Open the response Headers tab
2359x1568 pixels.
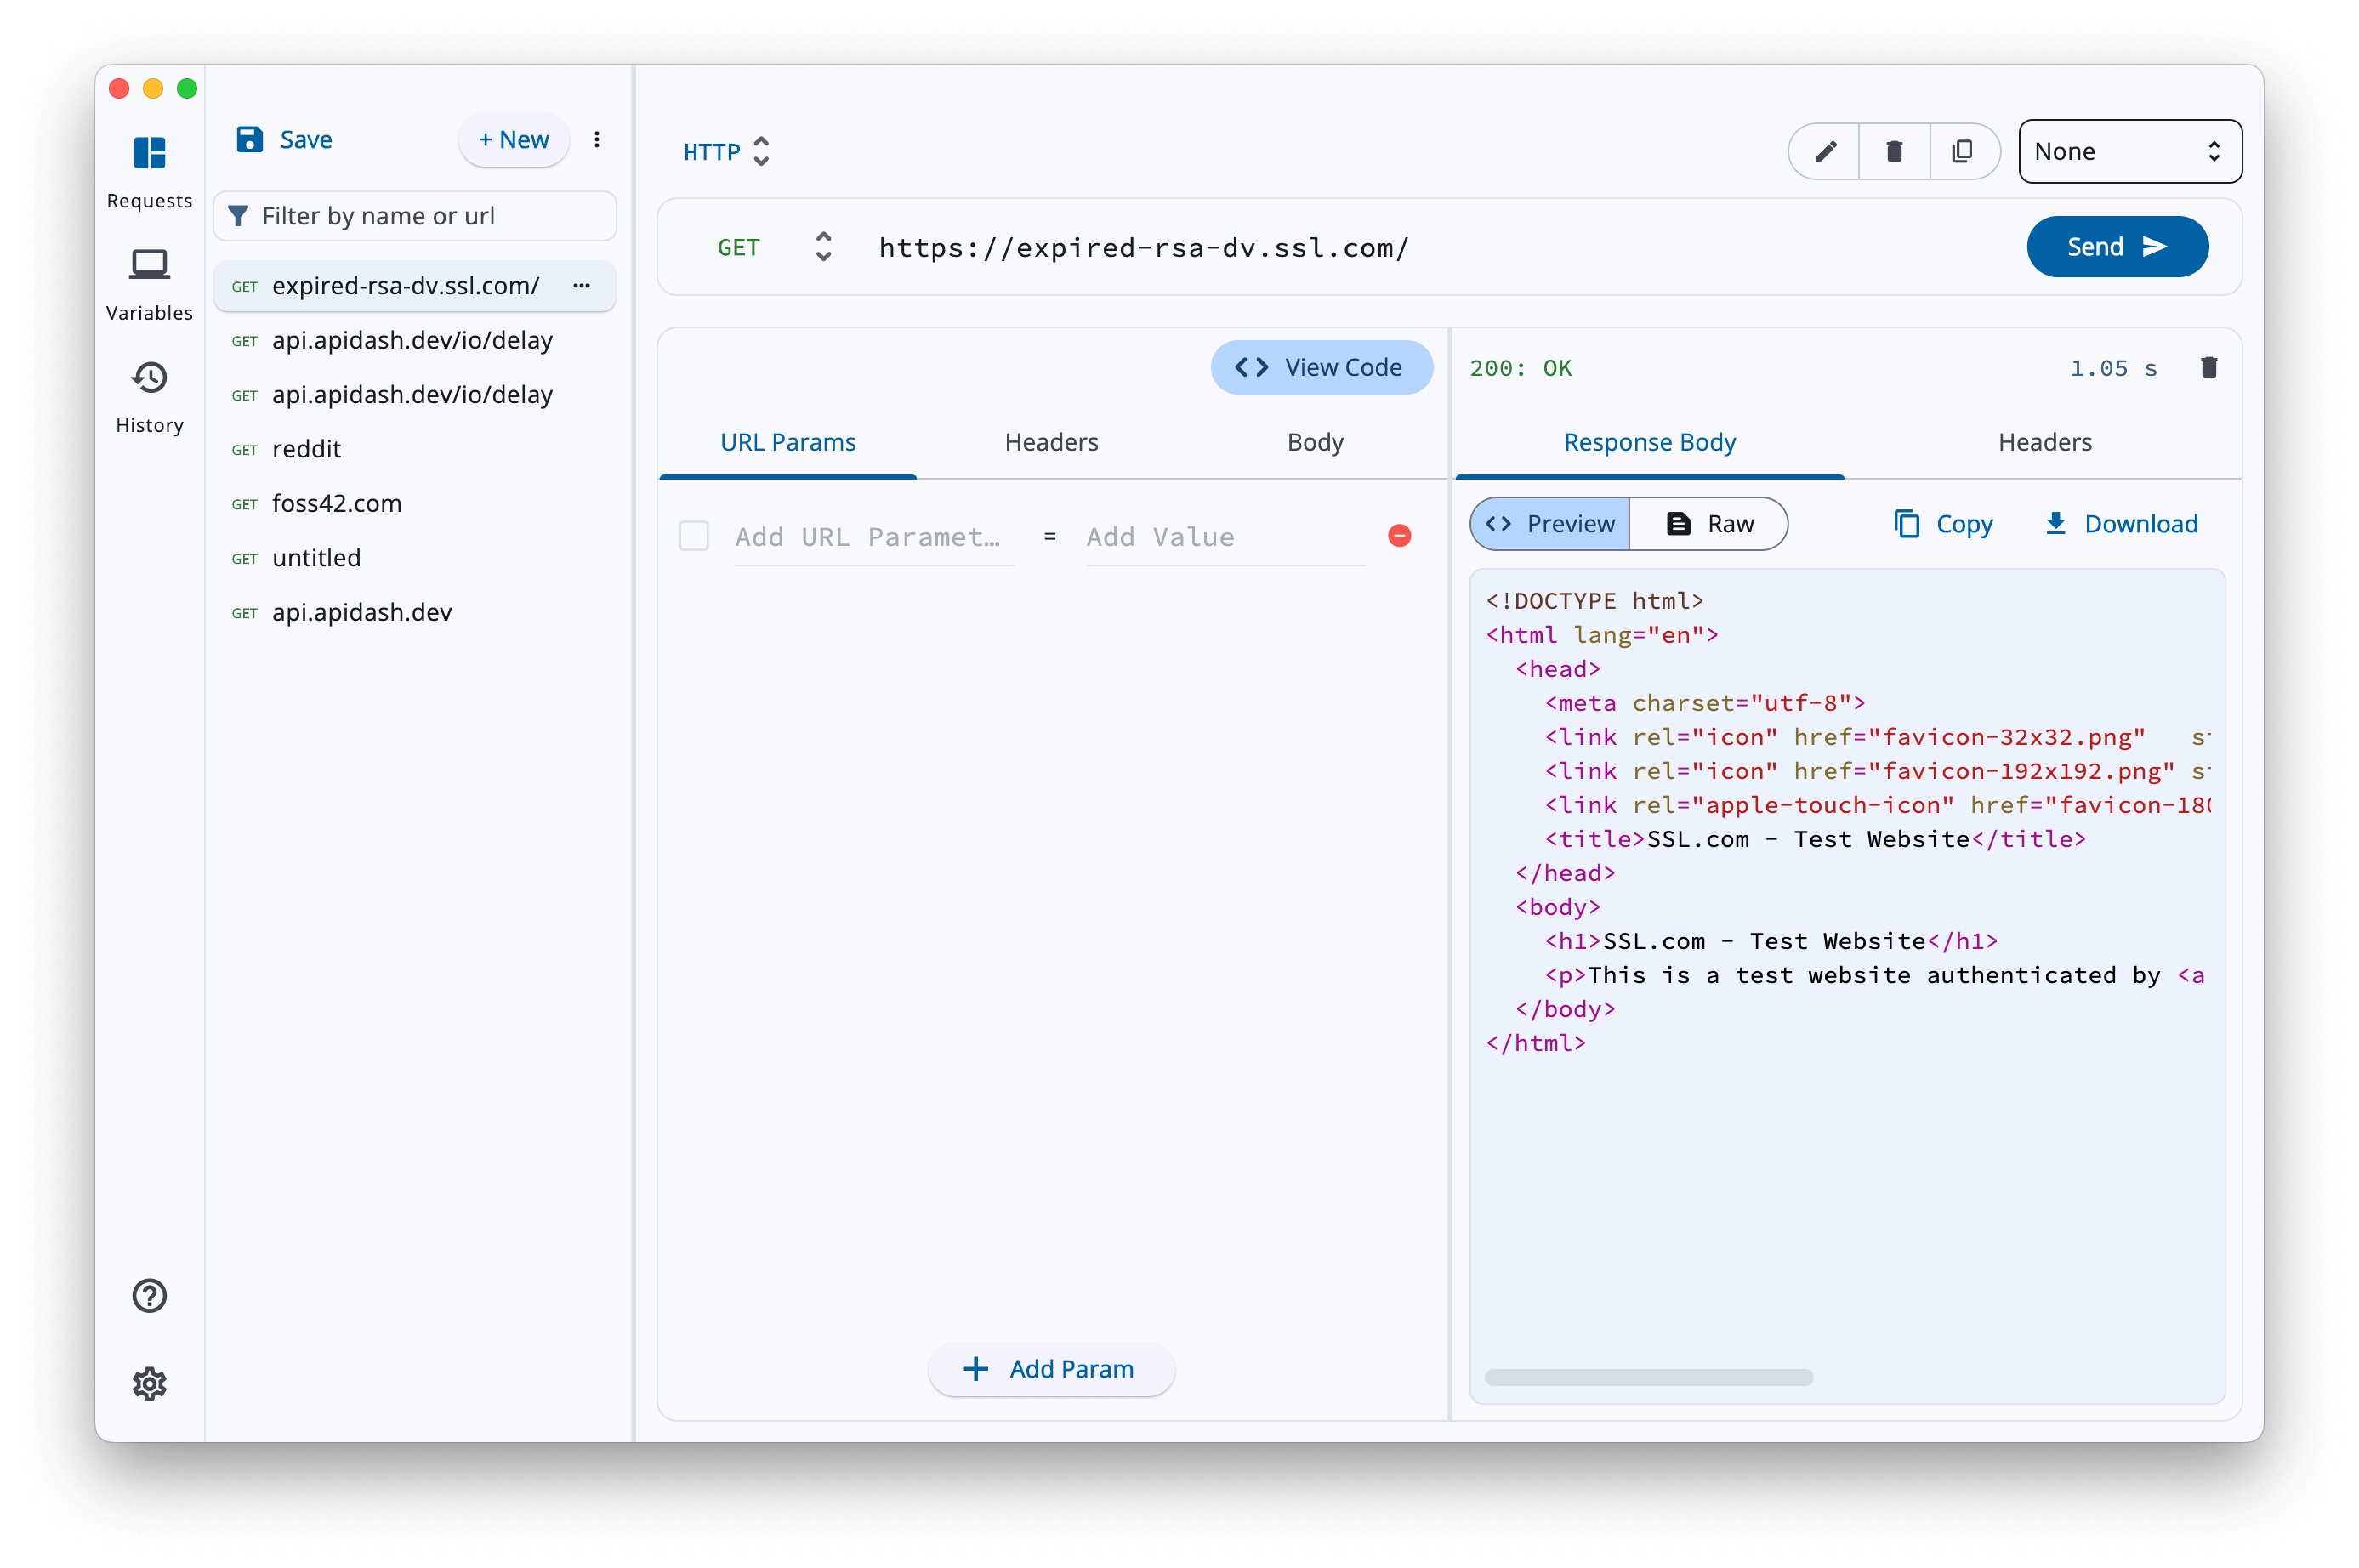(2044, 442)
